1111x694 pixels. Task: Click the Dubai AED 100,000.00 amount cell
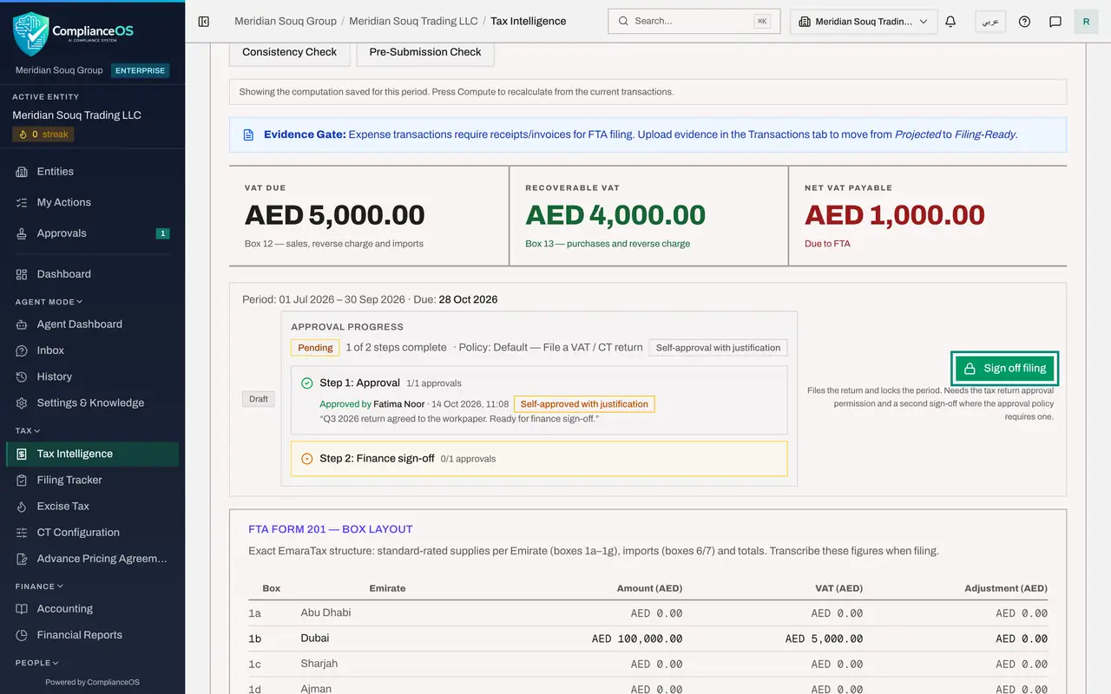pyautogui.click(x=637, y=638)
